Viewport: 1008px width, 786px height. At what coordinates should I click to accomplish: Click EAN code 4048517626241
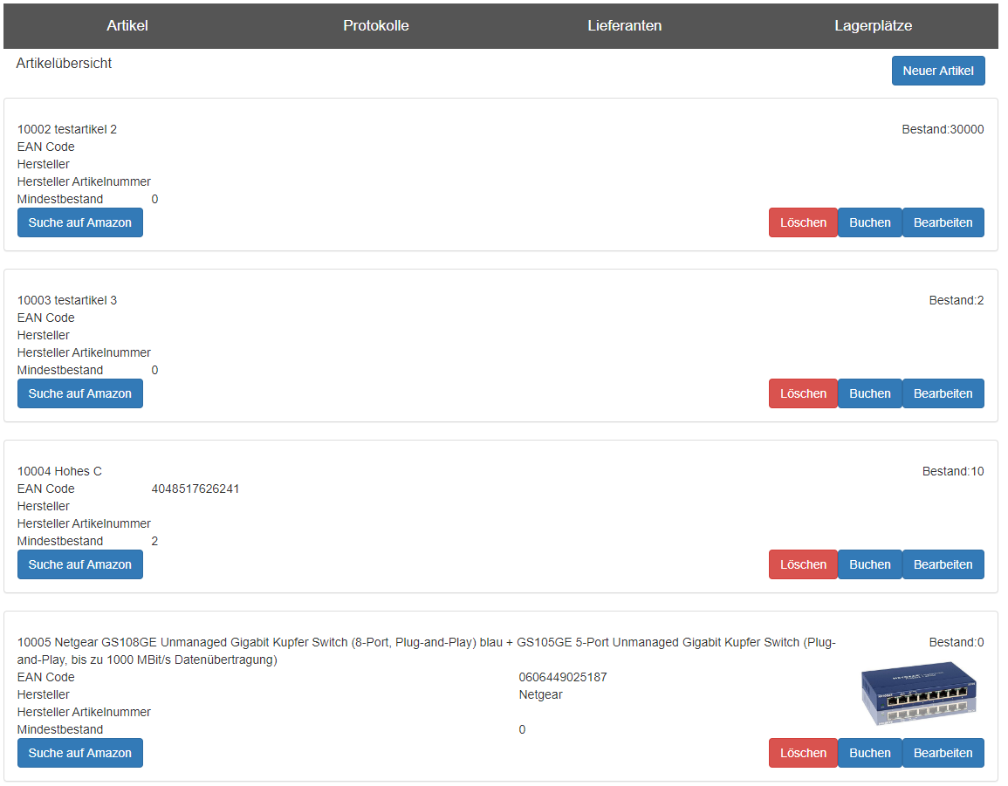195,489
